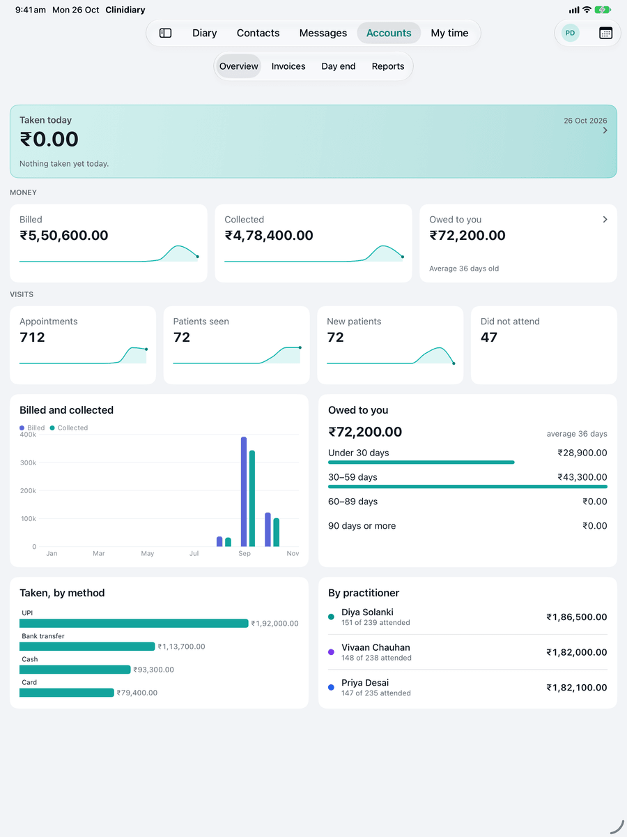Open Owed to you card chevron
The height and width of the screenshot is (837, 627).
coord(605,219)
